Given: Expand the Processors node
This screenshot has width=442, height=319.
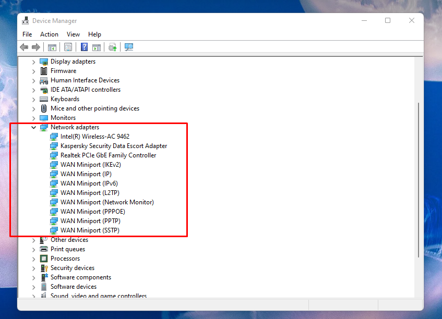Looking at the screenshot, I should click(33, 259).
